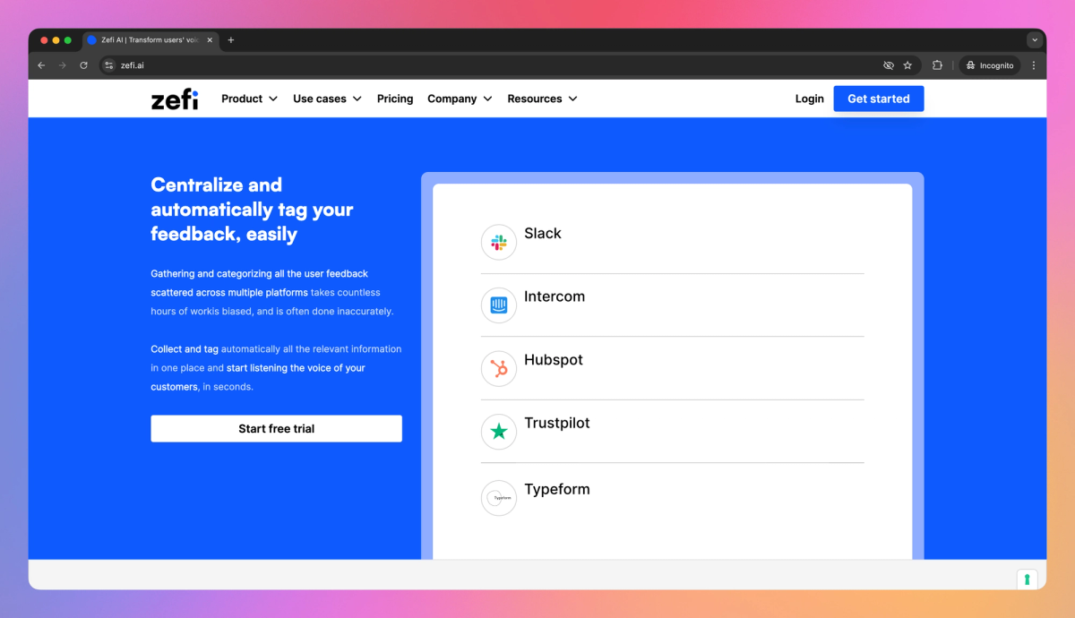Viewport: 1075px width, 618px height.
Task: Click the Intercom integration label
Action: [x=555, y=296]
